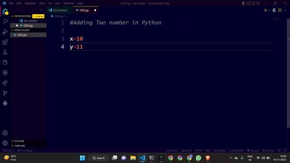This screenshot has height=163, width=290.
Task: Toggle the secondary side bar layout
Action: (x=253, y=3)
